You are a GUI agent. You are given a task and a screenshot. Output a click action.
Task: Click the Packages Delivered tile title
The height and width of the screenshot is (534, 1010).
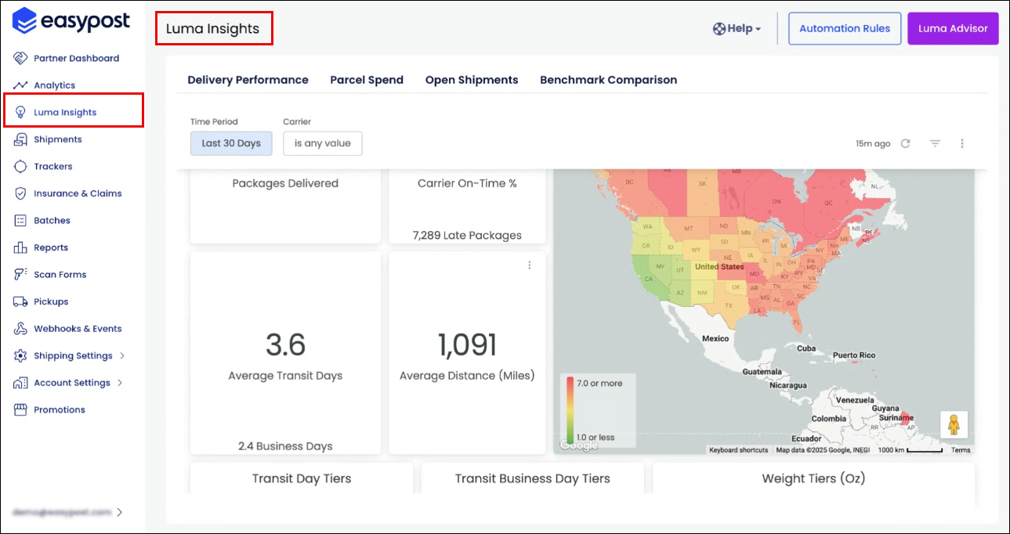tap(285, 183)
